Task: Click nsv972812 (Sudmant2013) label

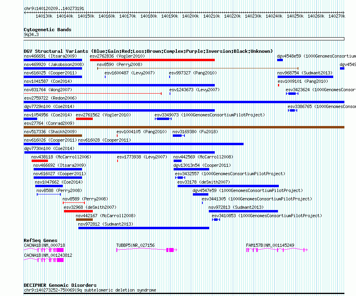Action: coord(106,224)
